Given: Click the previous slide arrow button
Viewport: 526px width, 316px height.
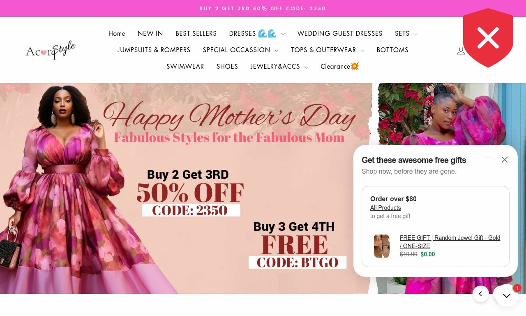Looking at the screenshot, I should (x=481, y=294).
